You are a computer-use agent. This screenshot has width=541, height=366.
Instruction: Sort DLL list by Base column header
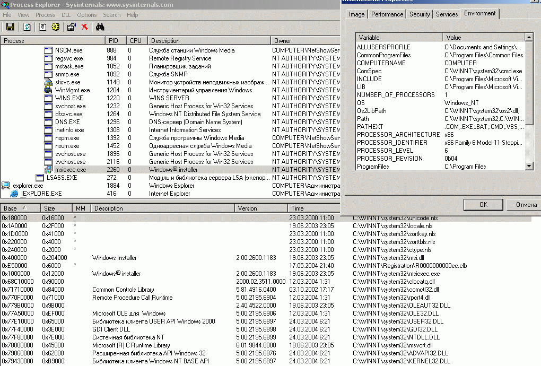tap(20, 208)
